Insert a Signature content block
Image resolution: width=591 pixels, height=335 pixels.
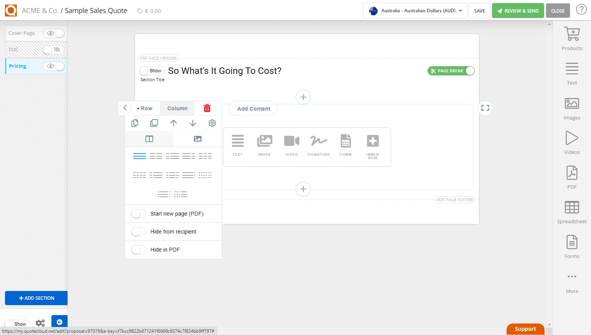(319, 145)
